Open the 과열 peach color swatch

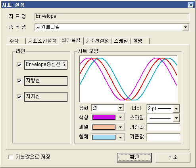click(x=104, y=127)
